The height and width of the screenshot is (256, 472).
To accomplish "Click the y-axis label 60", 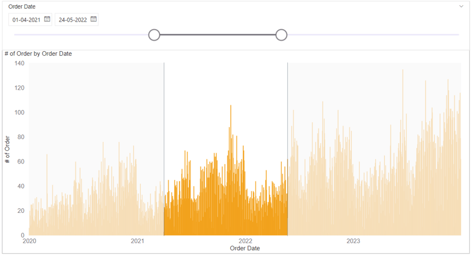I will tap(21, 161).
